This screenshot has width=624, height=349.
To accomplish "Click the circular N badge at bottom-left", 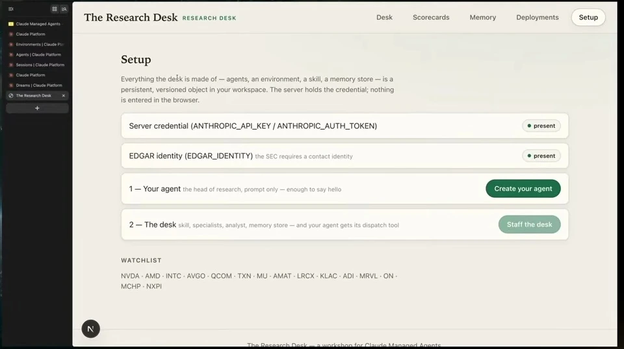I will 91,329.
